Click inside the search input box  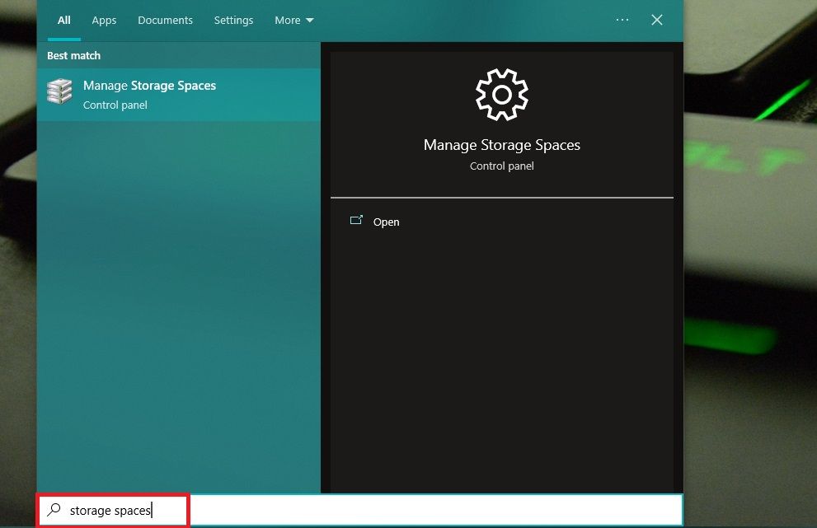pyautogui.click(x=247, y=511)
